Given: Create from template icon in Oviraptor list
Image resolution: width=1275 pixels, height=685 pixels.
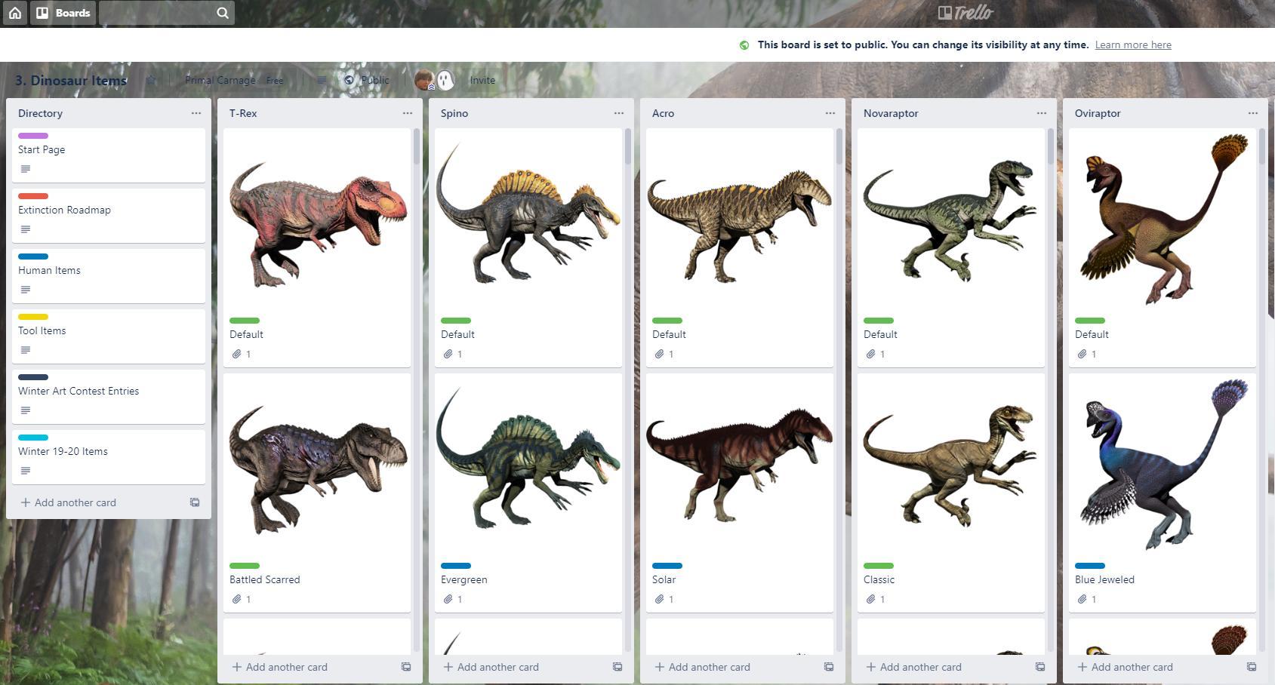Looking at the screenshot, I should click(1252, 667).
